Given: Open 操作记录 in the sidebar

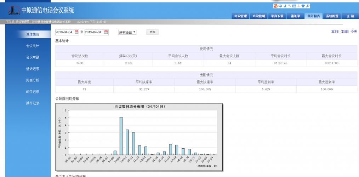Looking at the screenshot, I should coord(33,103).
